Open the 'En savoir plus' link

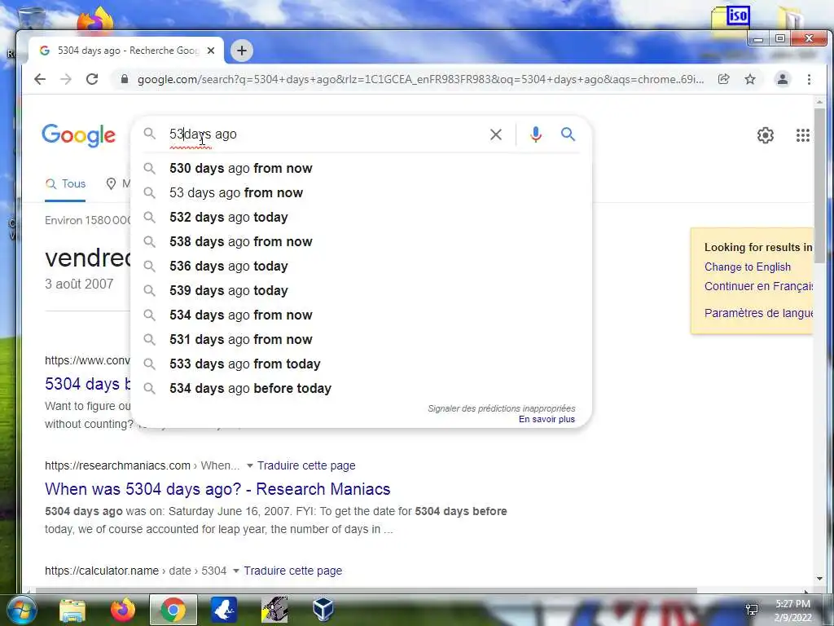coord(546,420)
